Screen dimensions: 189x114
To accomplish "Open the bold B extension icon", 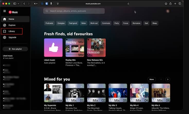I will (x=51, y=4).
